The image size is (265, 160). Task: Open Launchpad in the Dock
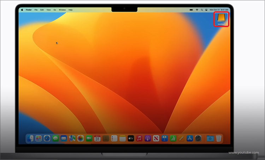coord(39,139)
